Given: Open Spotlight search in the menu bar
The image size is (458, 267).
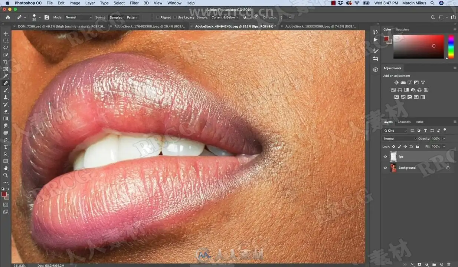Looking at the screenshot, I should click(x=432, y=3).
